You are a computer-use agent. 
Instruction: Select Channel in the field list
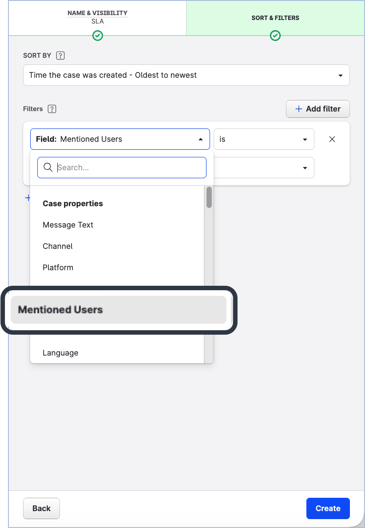click(58, 246)
